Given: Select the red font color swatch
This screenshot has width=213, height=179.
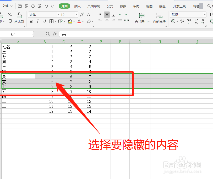Looking at the screenshot, I should pos(79,23).
